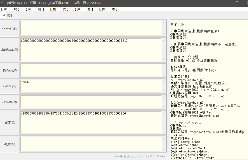The image size is (248, 160).
Task: Click the '2.扩展中国剩余定理' help line
Action: pos(203,44)
